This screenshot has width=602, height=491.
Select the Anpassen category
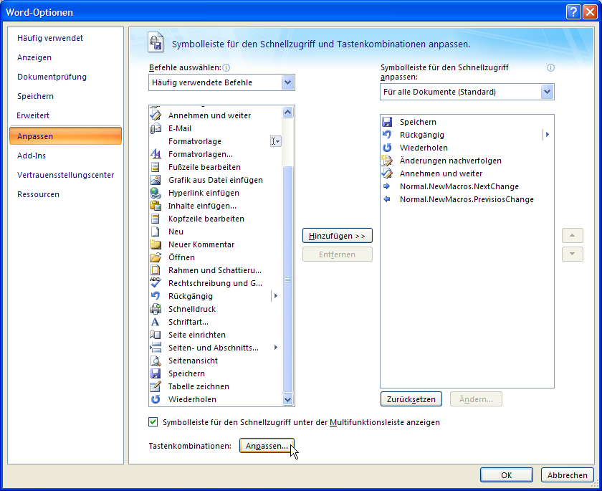click(x=65, y=136)
